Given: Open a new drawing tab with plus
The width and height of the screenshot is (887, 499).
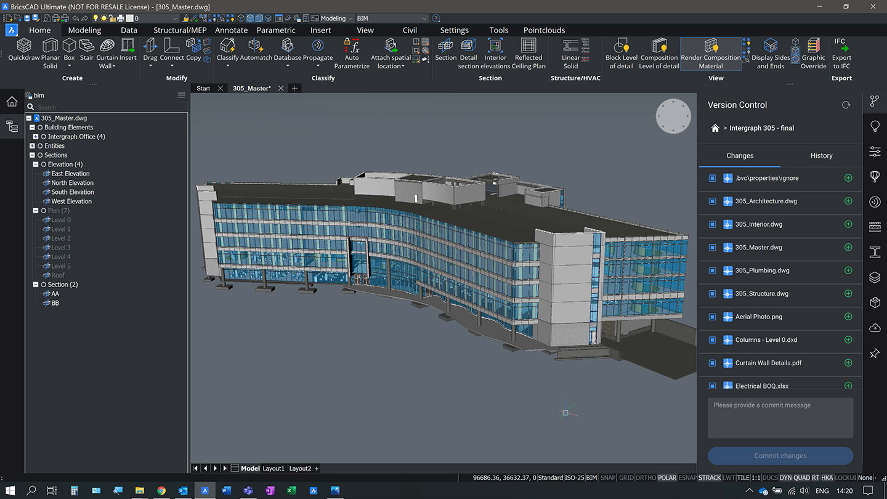Looking at the screenshot, I should [294, 89].
